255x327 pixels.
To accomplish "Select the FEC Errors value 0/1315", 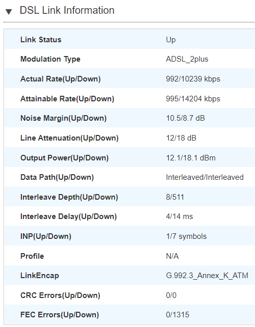I will (x=177, y=315).
